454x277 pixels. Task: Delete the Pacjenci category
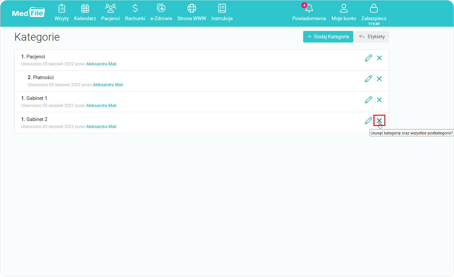379,58
